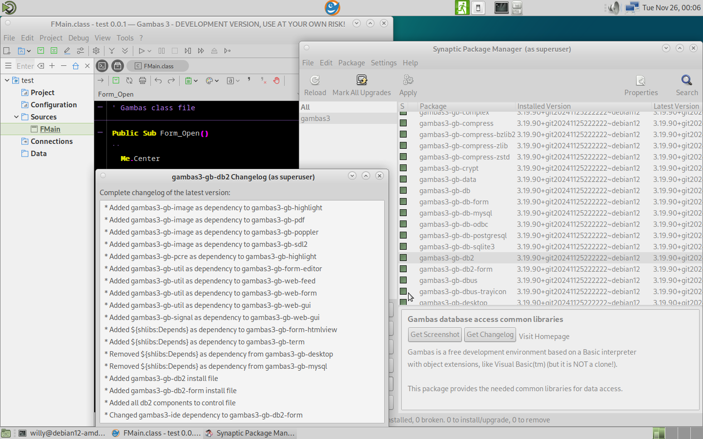This screenshot has width=703, height=439.
Task: Follow the Visit Homepage link
Action: 544,337
